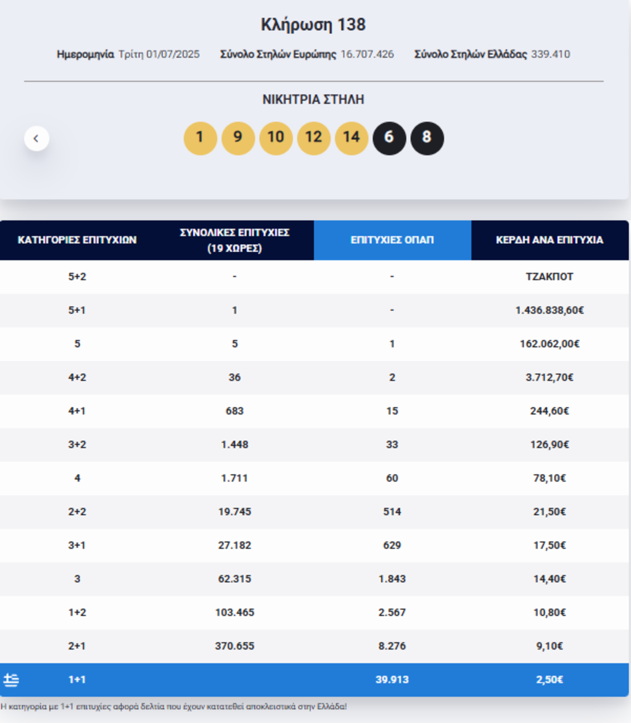Click prize amount 3.712,70€

click(x=549, y=378)
